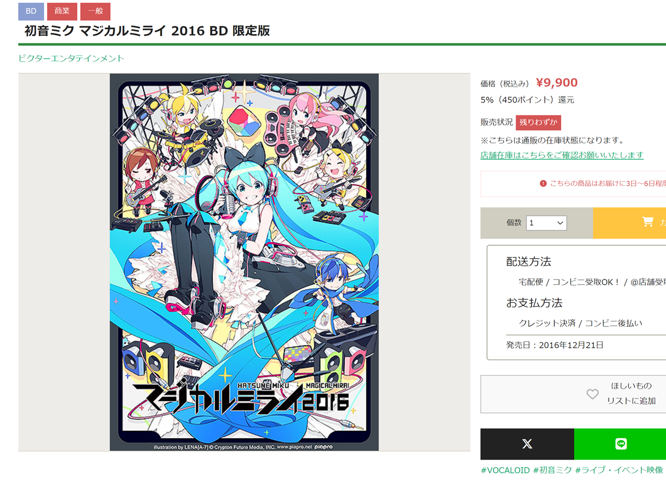This screenshot has height=489, width=666.
Task: Click the 商業 tag
Action: [62, 11]
